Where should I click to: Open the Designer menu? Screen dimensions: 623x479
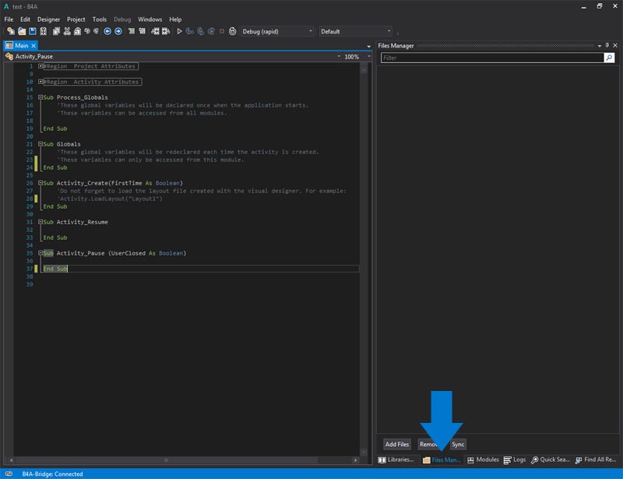pyautogui.click(x=48, y=19)
